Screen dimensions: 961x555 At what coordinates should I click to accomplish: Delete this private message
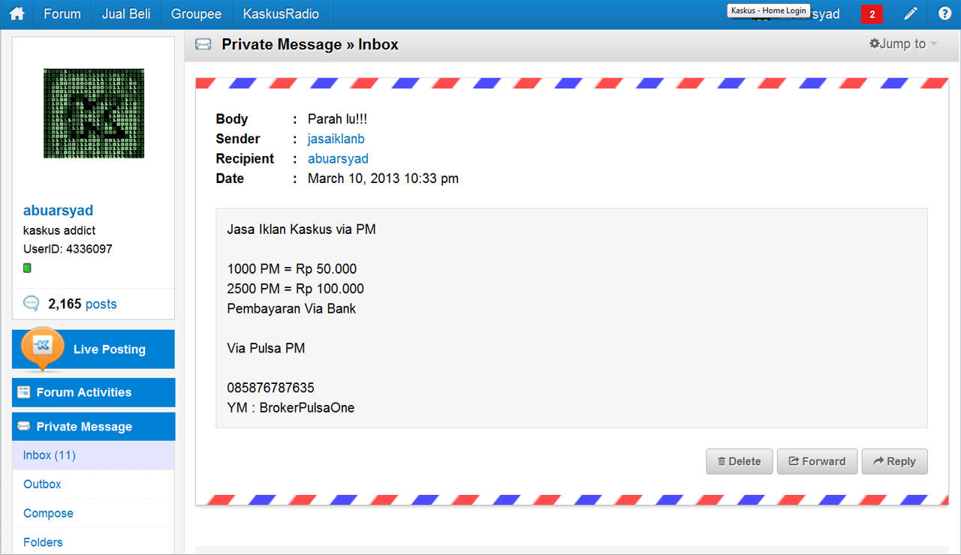pos(739,461)
